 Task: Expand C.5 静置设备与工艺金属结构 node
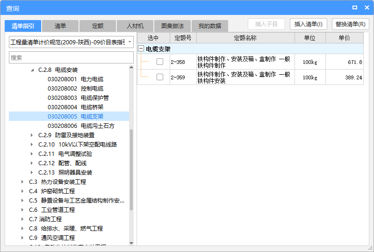[x=22, y=201]
